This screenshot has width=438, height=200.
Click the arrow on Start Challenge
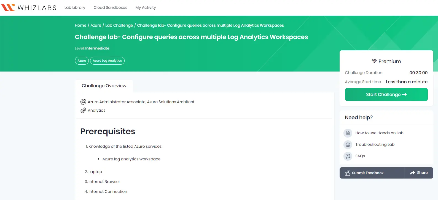coord(404,94)
